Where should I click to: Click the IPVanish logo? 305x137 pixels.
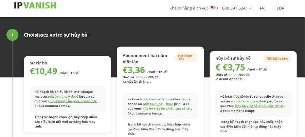pos(35,5)
